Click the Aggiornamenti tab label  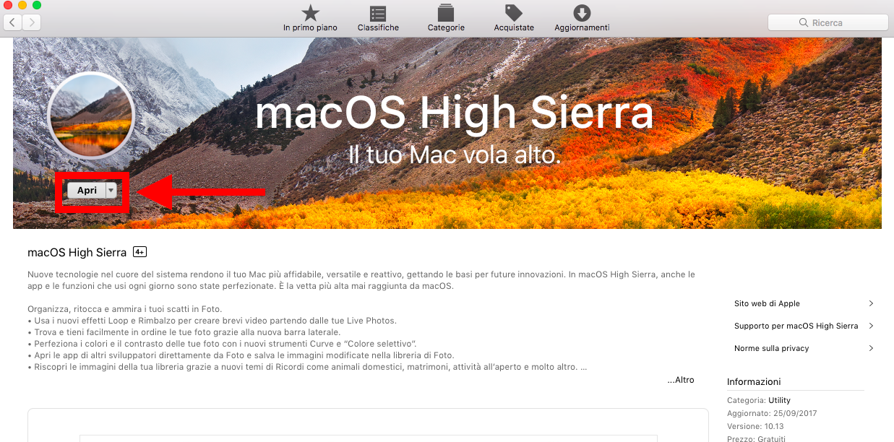582,27
